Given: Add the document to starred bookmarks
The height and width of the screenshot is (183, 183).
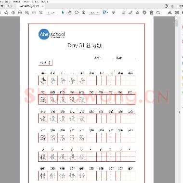Looking at the screenshot, I should tap(6, 13).
